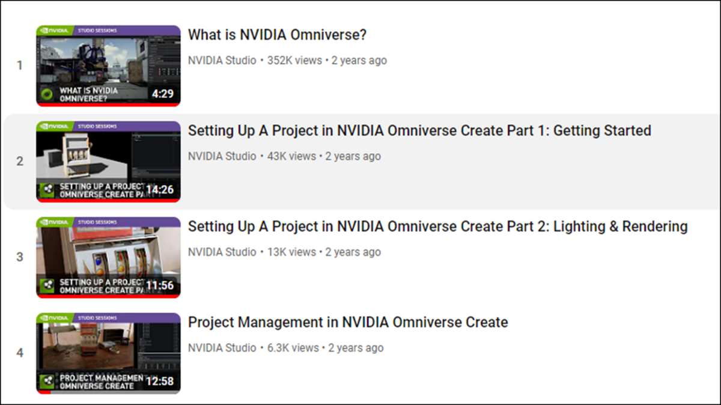Screen dimensions: 721x405
Task: Open NVIDIA Studio channel on the 352K views row
Action: pyautogui.click(x=222, y=60)
